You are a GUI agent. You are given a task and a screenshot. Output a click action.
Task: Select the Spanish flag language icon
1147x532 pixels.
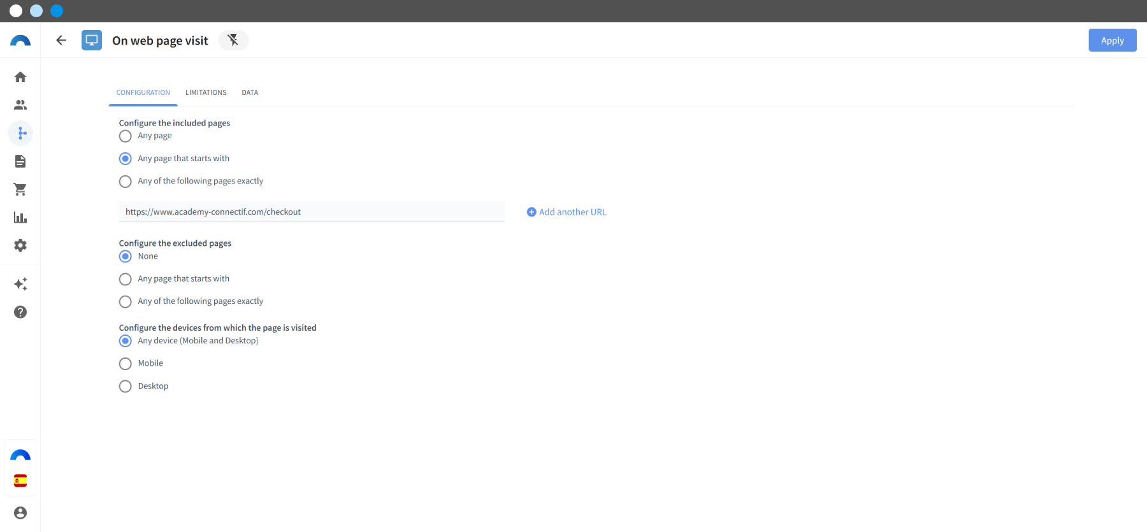(20, 480)
